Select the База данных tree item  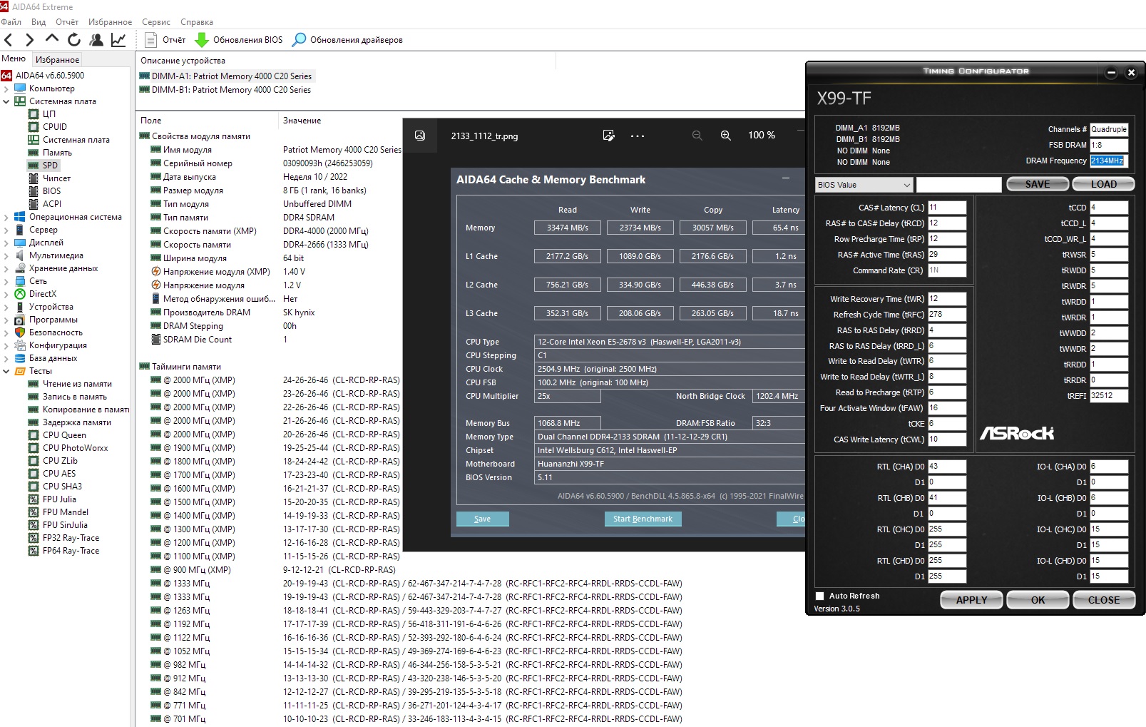pos(53,358)
